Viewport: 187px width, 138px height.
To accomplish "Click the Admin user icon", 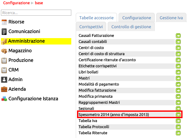I will pos(4,80).
